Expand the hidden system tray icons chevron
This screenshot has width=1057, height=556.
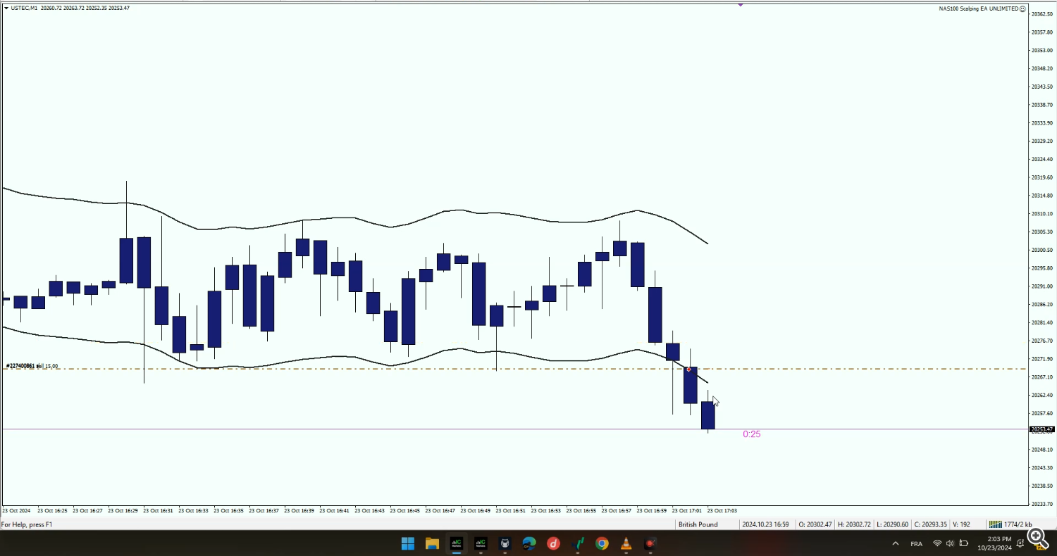[x=896, y=543]
